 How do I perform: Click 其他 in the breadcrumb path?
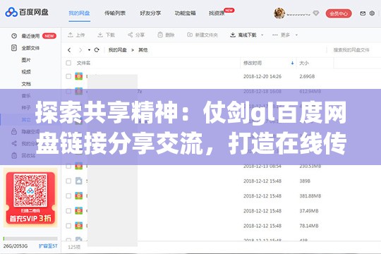(143, 50)
